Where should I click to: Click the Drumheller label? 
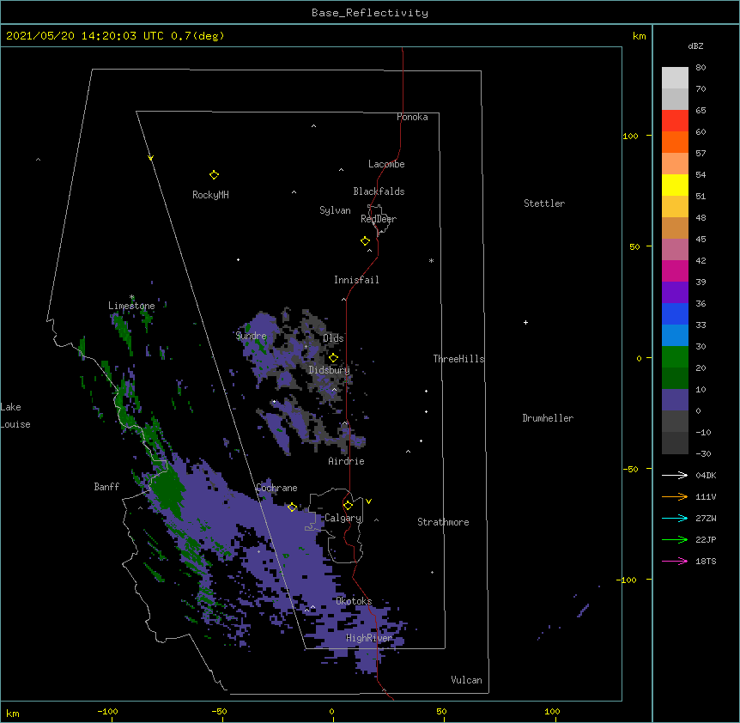pos(548,418)
